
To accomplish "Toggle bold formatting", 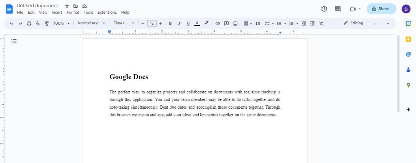I will click(x=170, y=24).
